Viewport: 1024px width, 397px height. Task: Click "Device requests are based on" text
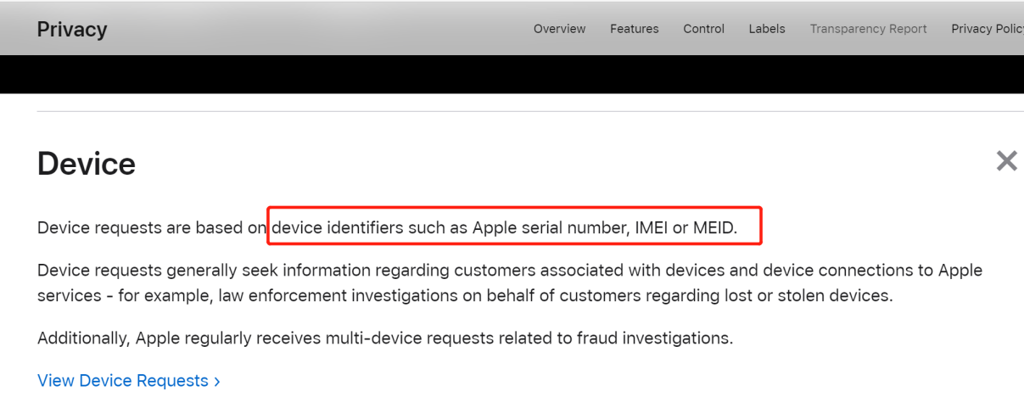click(152, 227)
